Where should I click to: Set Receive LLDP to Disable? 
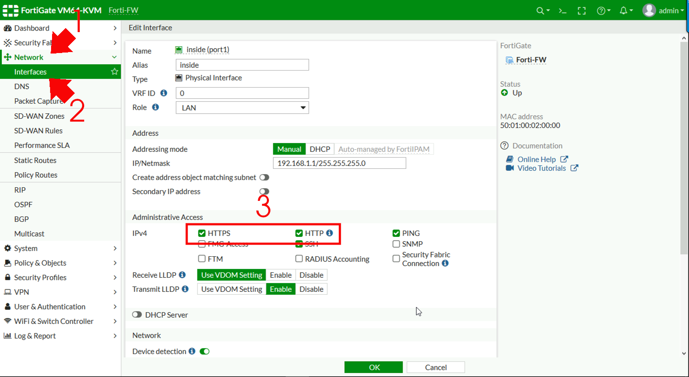(x=311, y=275)
